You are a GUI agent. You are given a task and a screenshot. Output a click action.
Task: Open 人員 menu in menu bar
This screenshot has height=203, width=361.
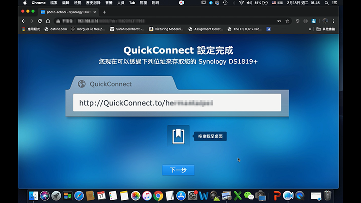(x=121, y=3)
